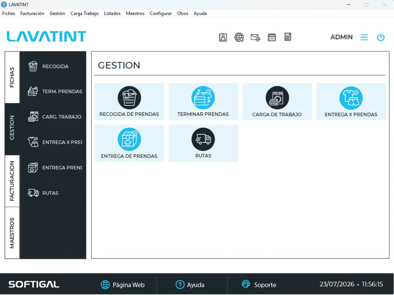
Task: Click the TERM. PRENDAS label in sidebar
Action: (62, 92)
